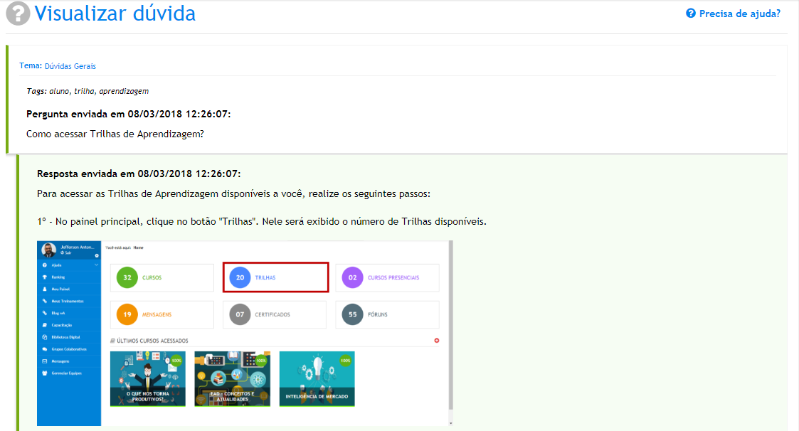Click the gray question mark title icon
799x431 pixels.
(18, 14)
